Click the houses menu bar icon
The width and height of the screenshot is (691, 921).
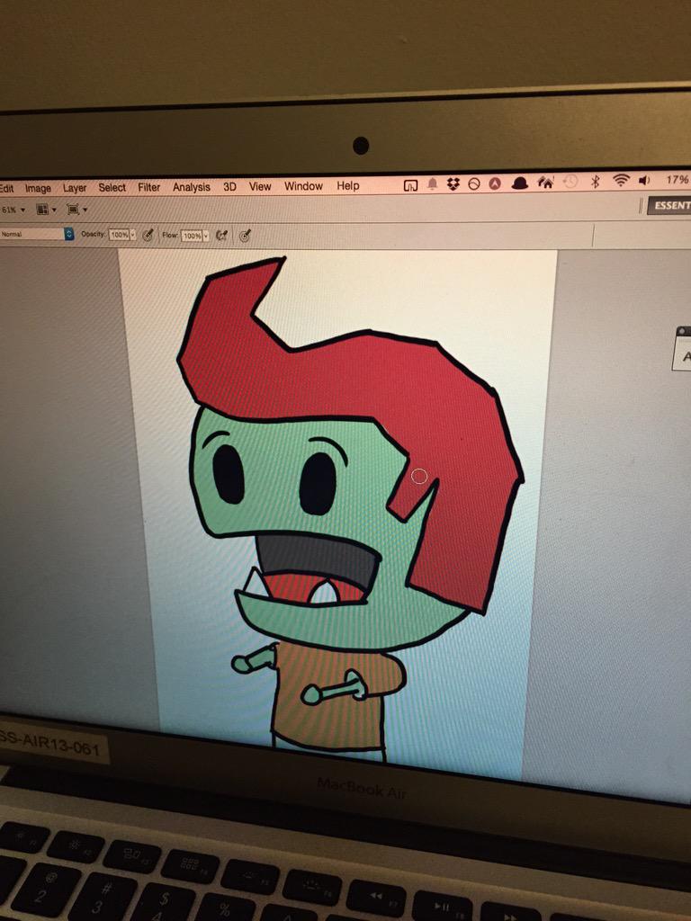[x=546, y=183]
